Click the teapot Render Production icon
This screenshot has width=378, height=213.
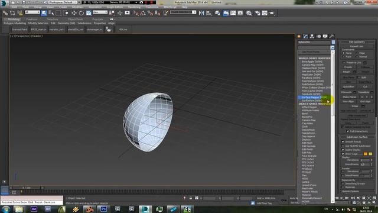pos(272,13)
